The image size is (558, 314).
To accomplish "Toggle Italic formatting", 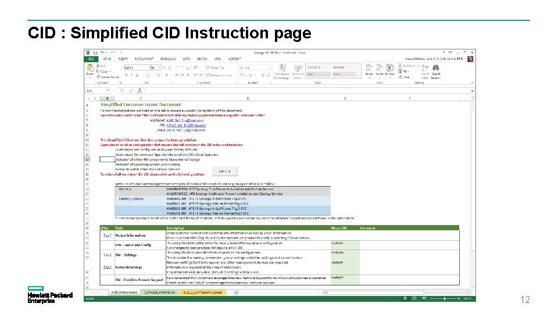I will (131, 75).
